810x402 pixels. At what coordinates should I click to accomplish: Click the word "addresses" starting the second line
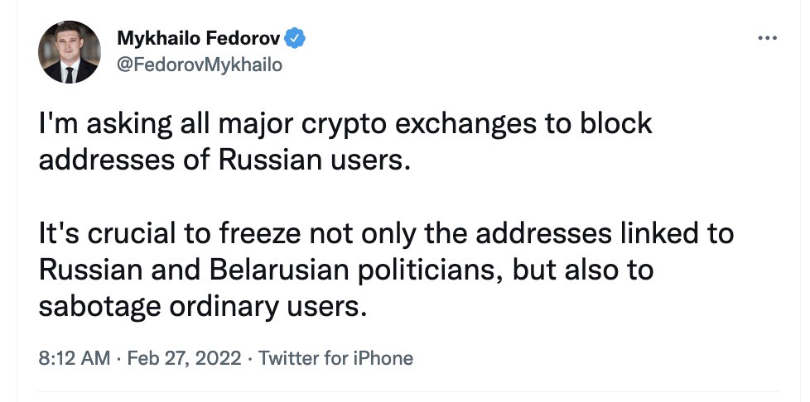click(108, 160)
